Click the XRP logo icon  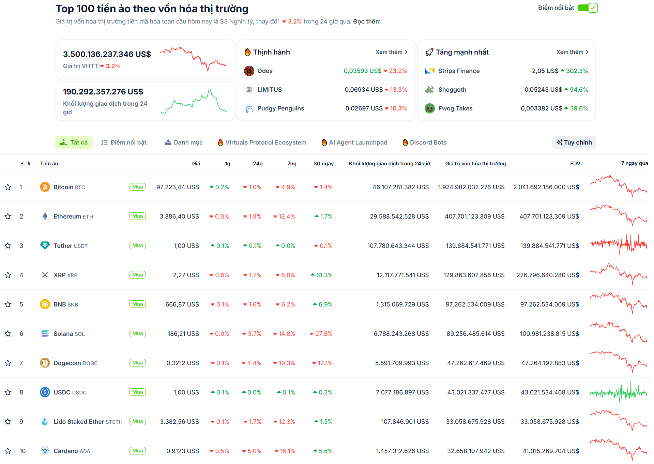pyautogui.click(x=45, y=275)
